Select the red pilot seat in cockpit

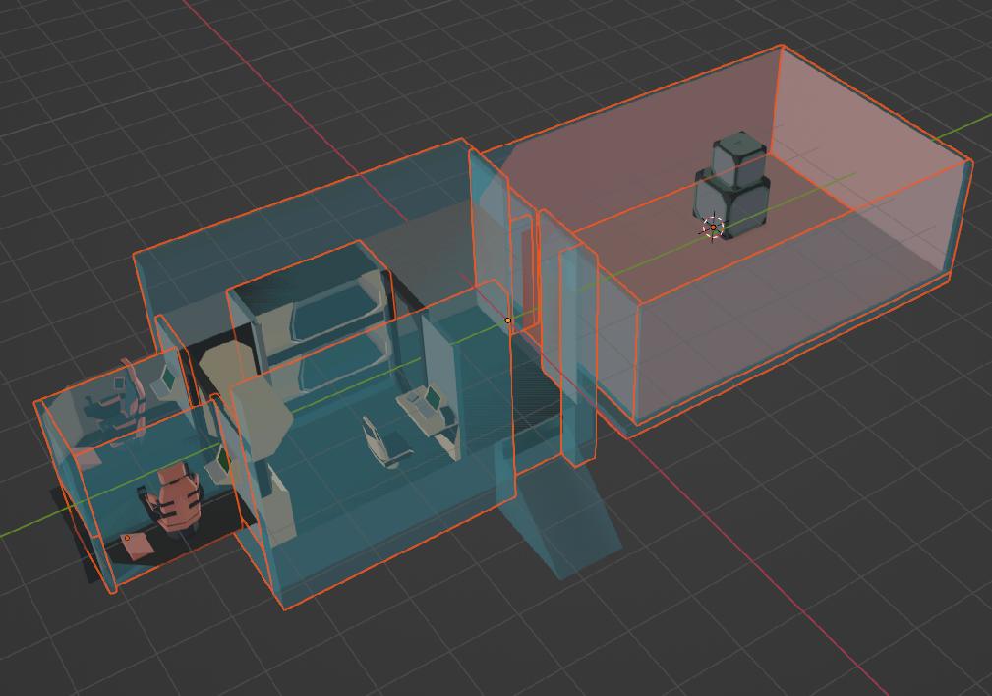point(177,498)
